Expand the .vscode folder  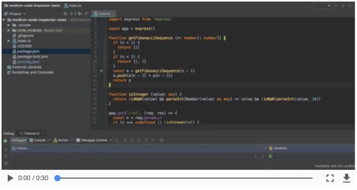[9, 25]
